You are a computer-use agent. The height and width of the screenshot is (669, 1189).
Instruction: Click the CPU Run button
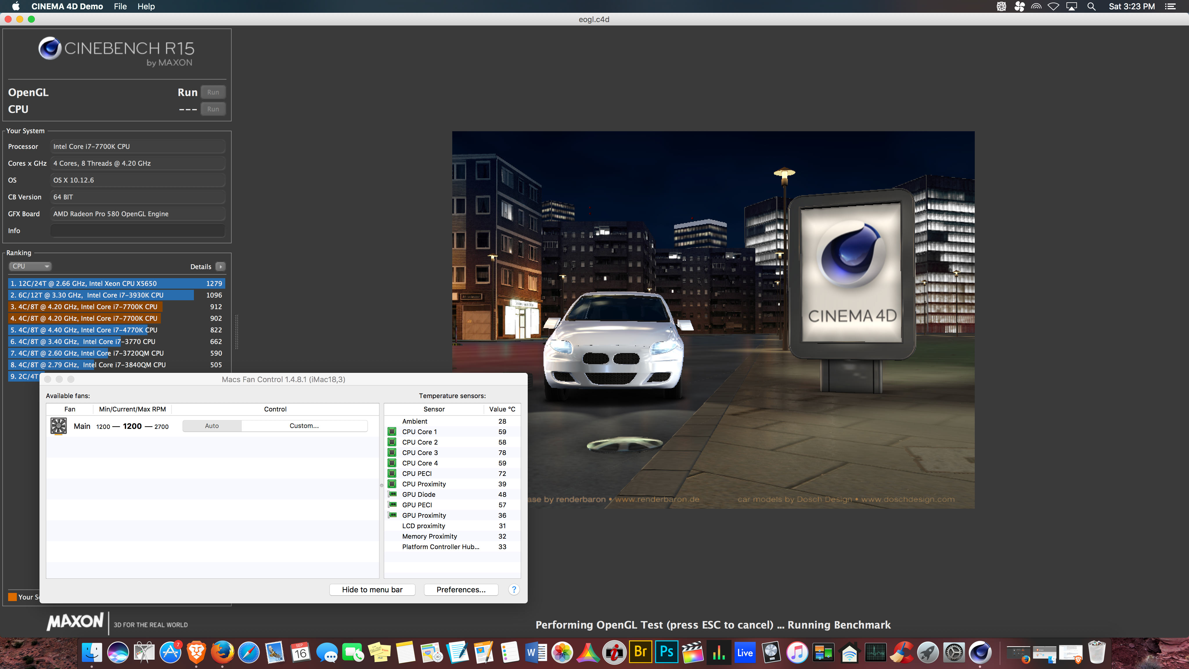point(213,109)
